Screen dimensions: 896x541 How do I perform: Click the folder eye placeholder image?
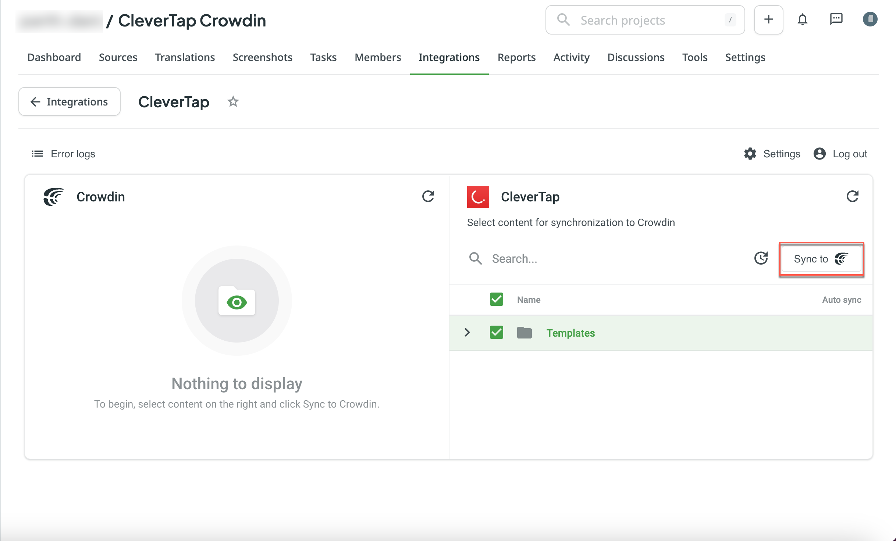click(237, 301)
